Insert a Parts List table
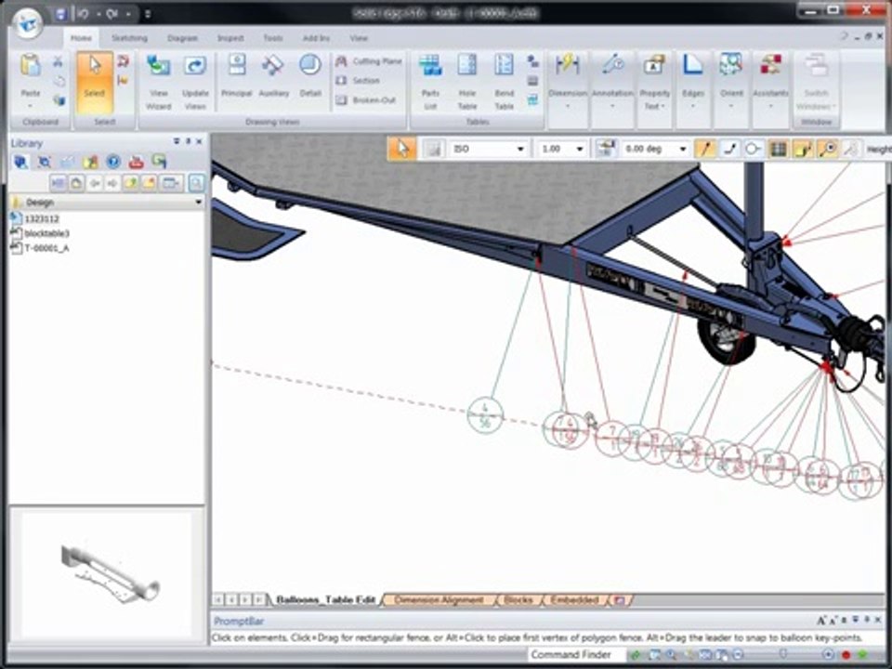The height and width of the screenshot is (669, 892). [430, 79]
